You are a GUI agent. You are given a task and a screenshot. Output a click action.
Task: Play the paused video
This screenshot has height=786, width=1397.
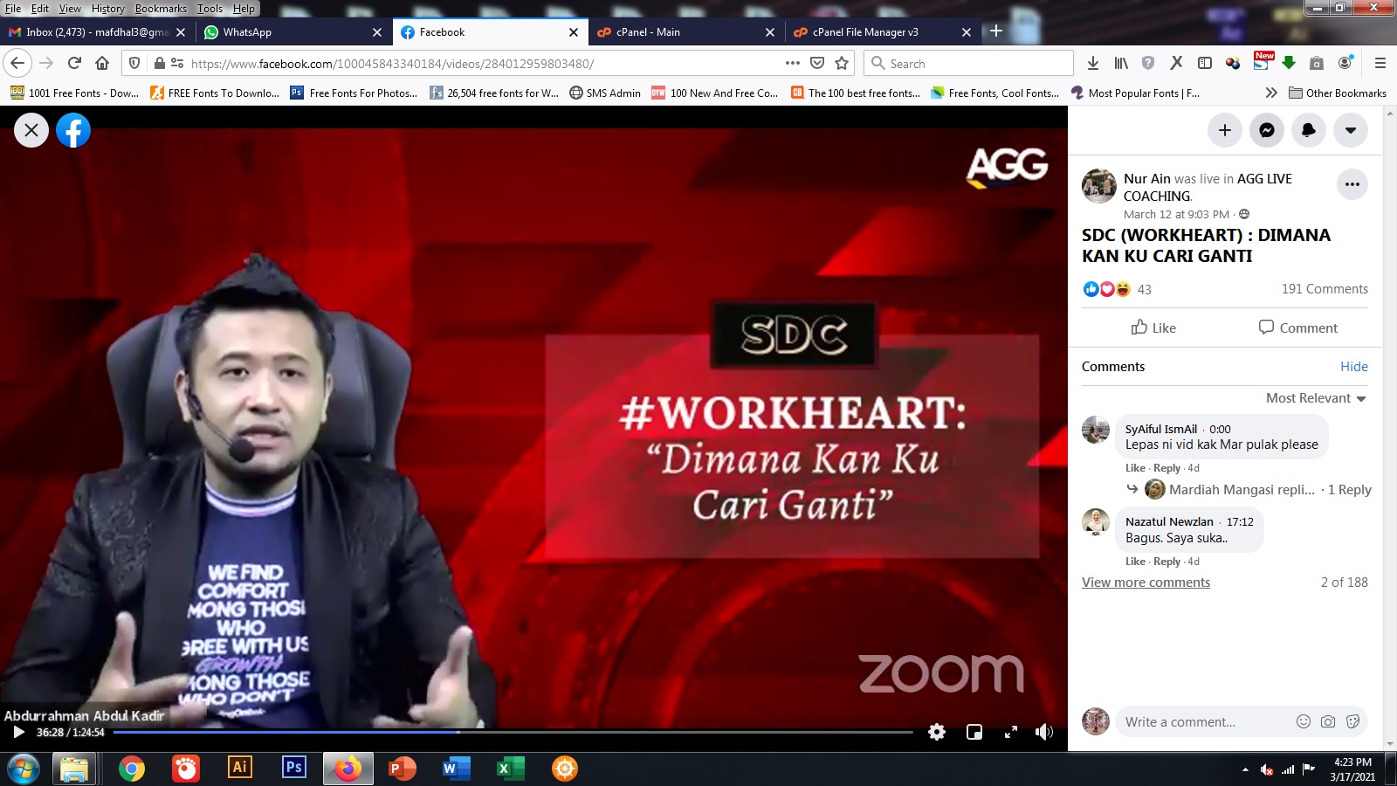click(x=18, y=732)
